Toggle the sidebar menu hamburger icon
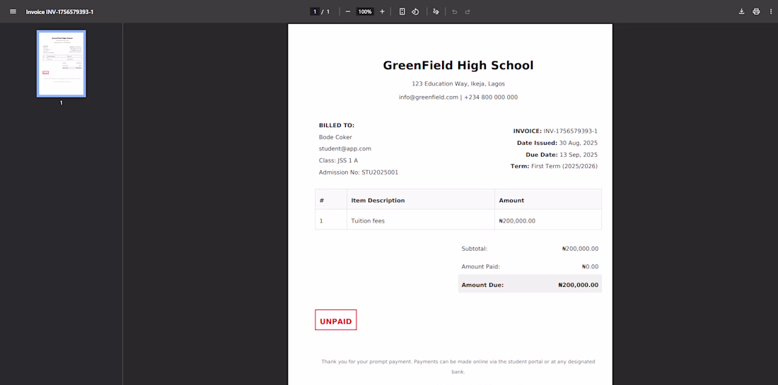 pyautogui.click(x=13, y=11)
